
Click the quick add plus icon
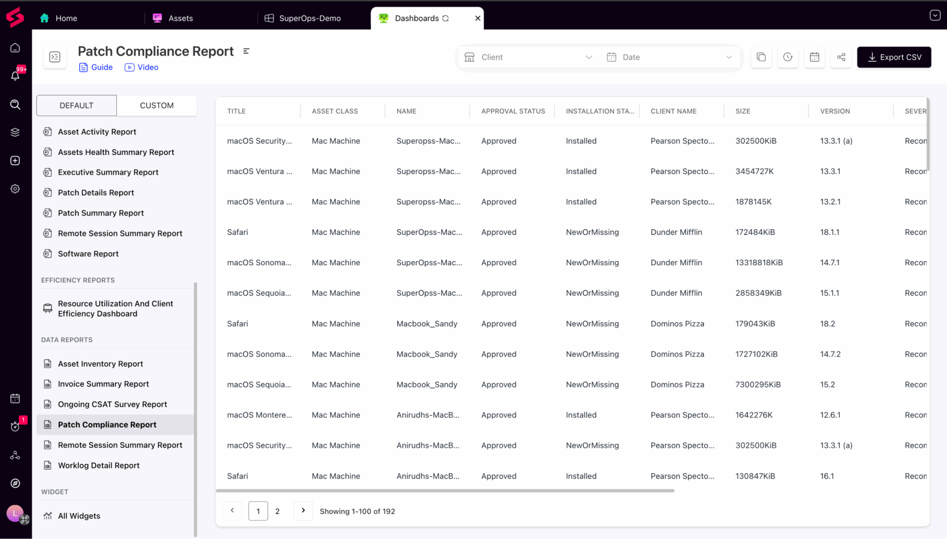(15, 160)
